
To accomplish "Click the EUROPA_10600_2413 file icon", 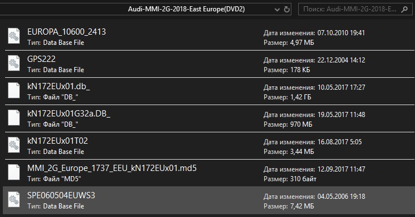I will pos(14,36).
